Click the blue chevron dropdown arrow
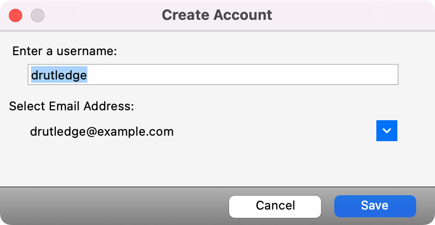This screenshot has height=225, width=435. 387,131
